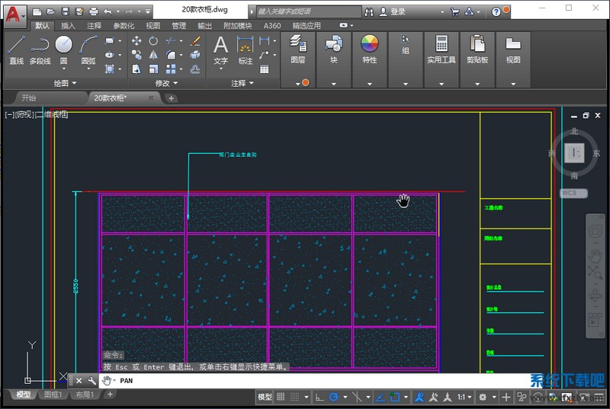
Task: Open the 布局1 layout tab
Action: pos(82,395)
